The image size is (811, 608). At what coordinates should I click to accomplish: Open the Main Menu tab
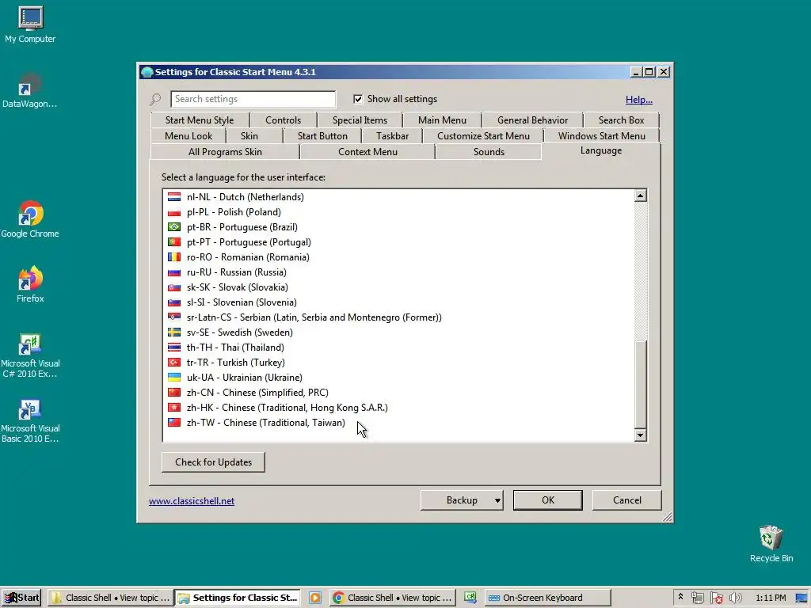point(442,120)
